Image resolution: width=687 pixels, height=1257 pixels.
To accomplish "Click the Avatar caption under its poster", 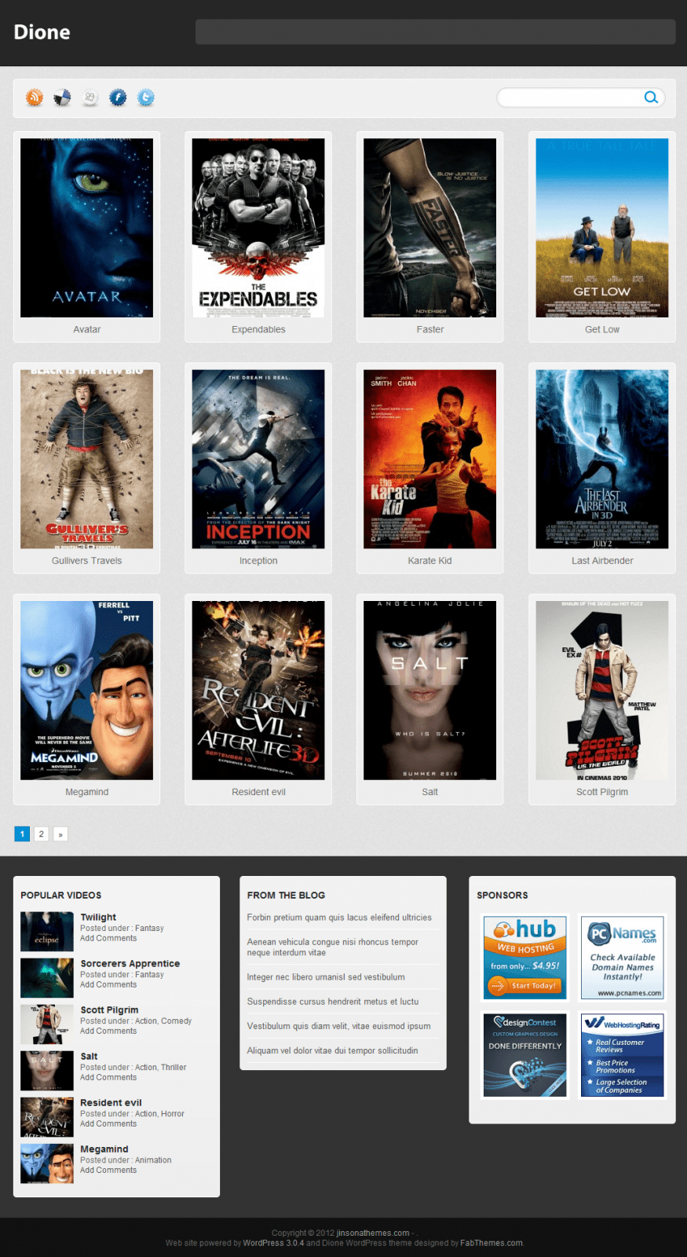I will 87,330.
